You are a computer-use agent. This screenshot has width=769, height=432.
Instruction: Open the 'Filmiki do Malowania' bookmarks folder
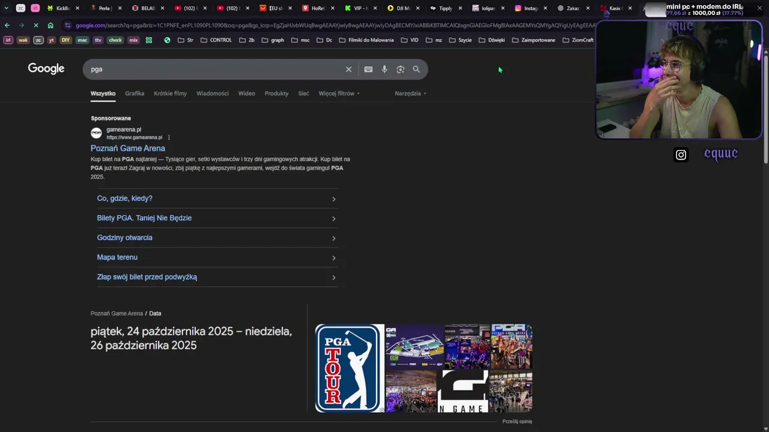366,40
